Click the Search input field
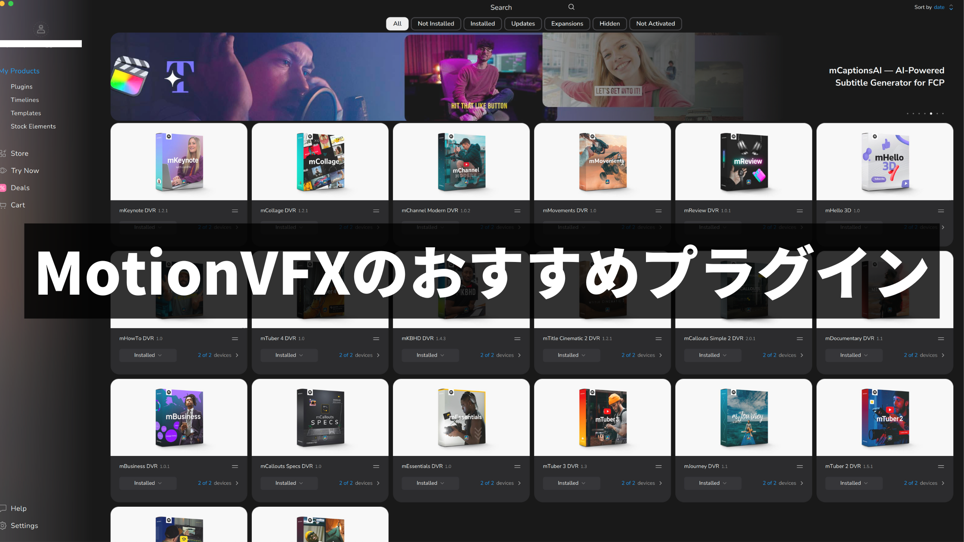This screenshot has width=964, height=542. click(x=501, y=7)
